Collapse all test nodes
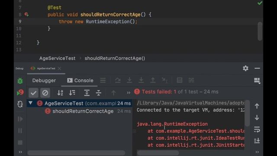This screenshot has width=277, height=156. coord(98,93)
